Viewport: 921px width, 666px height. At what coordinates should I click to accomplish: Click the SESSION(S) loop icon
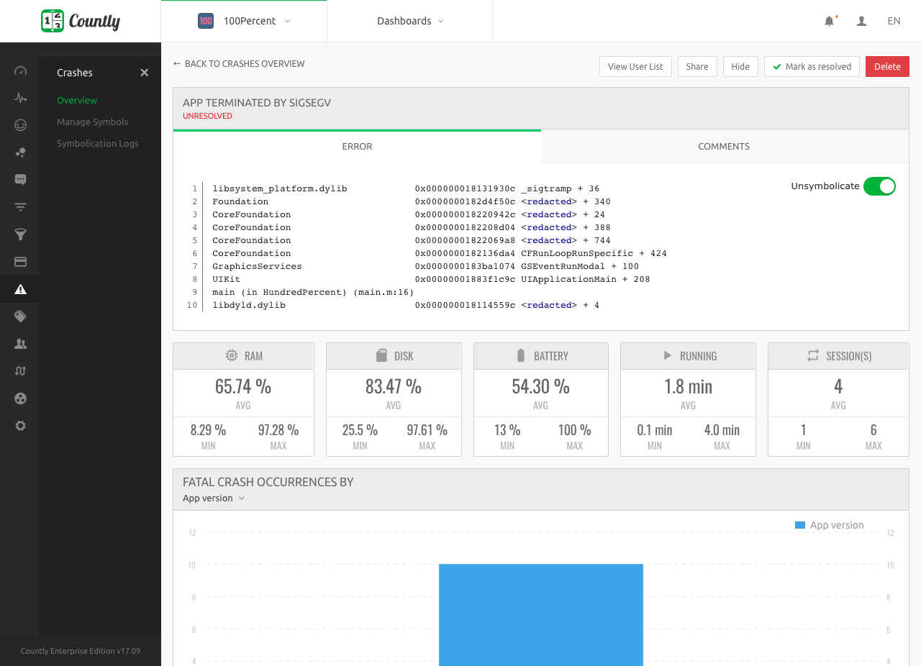pos(813,355)
